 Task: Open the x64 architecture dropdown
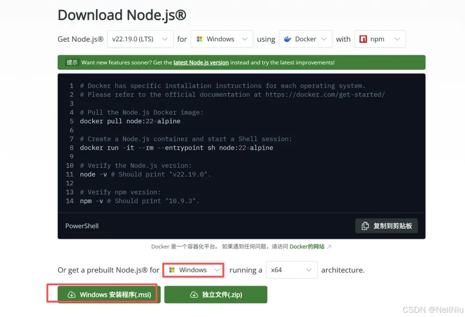coord(291,270)
